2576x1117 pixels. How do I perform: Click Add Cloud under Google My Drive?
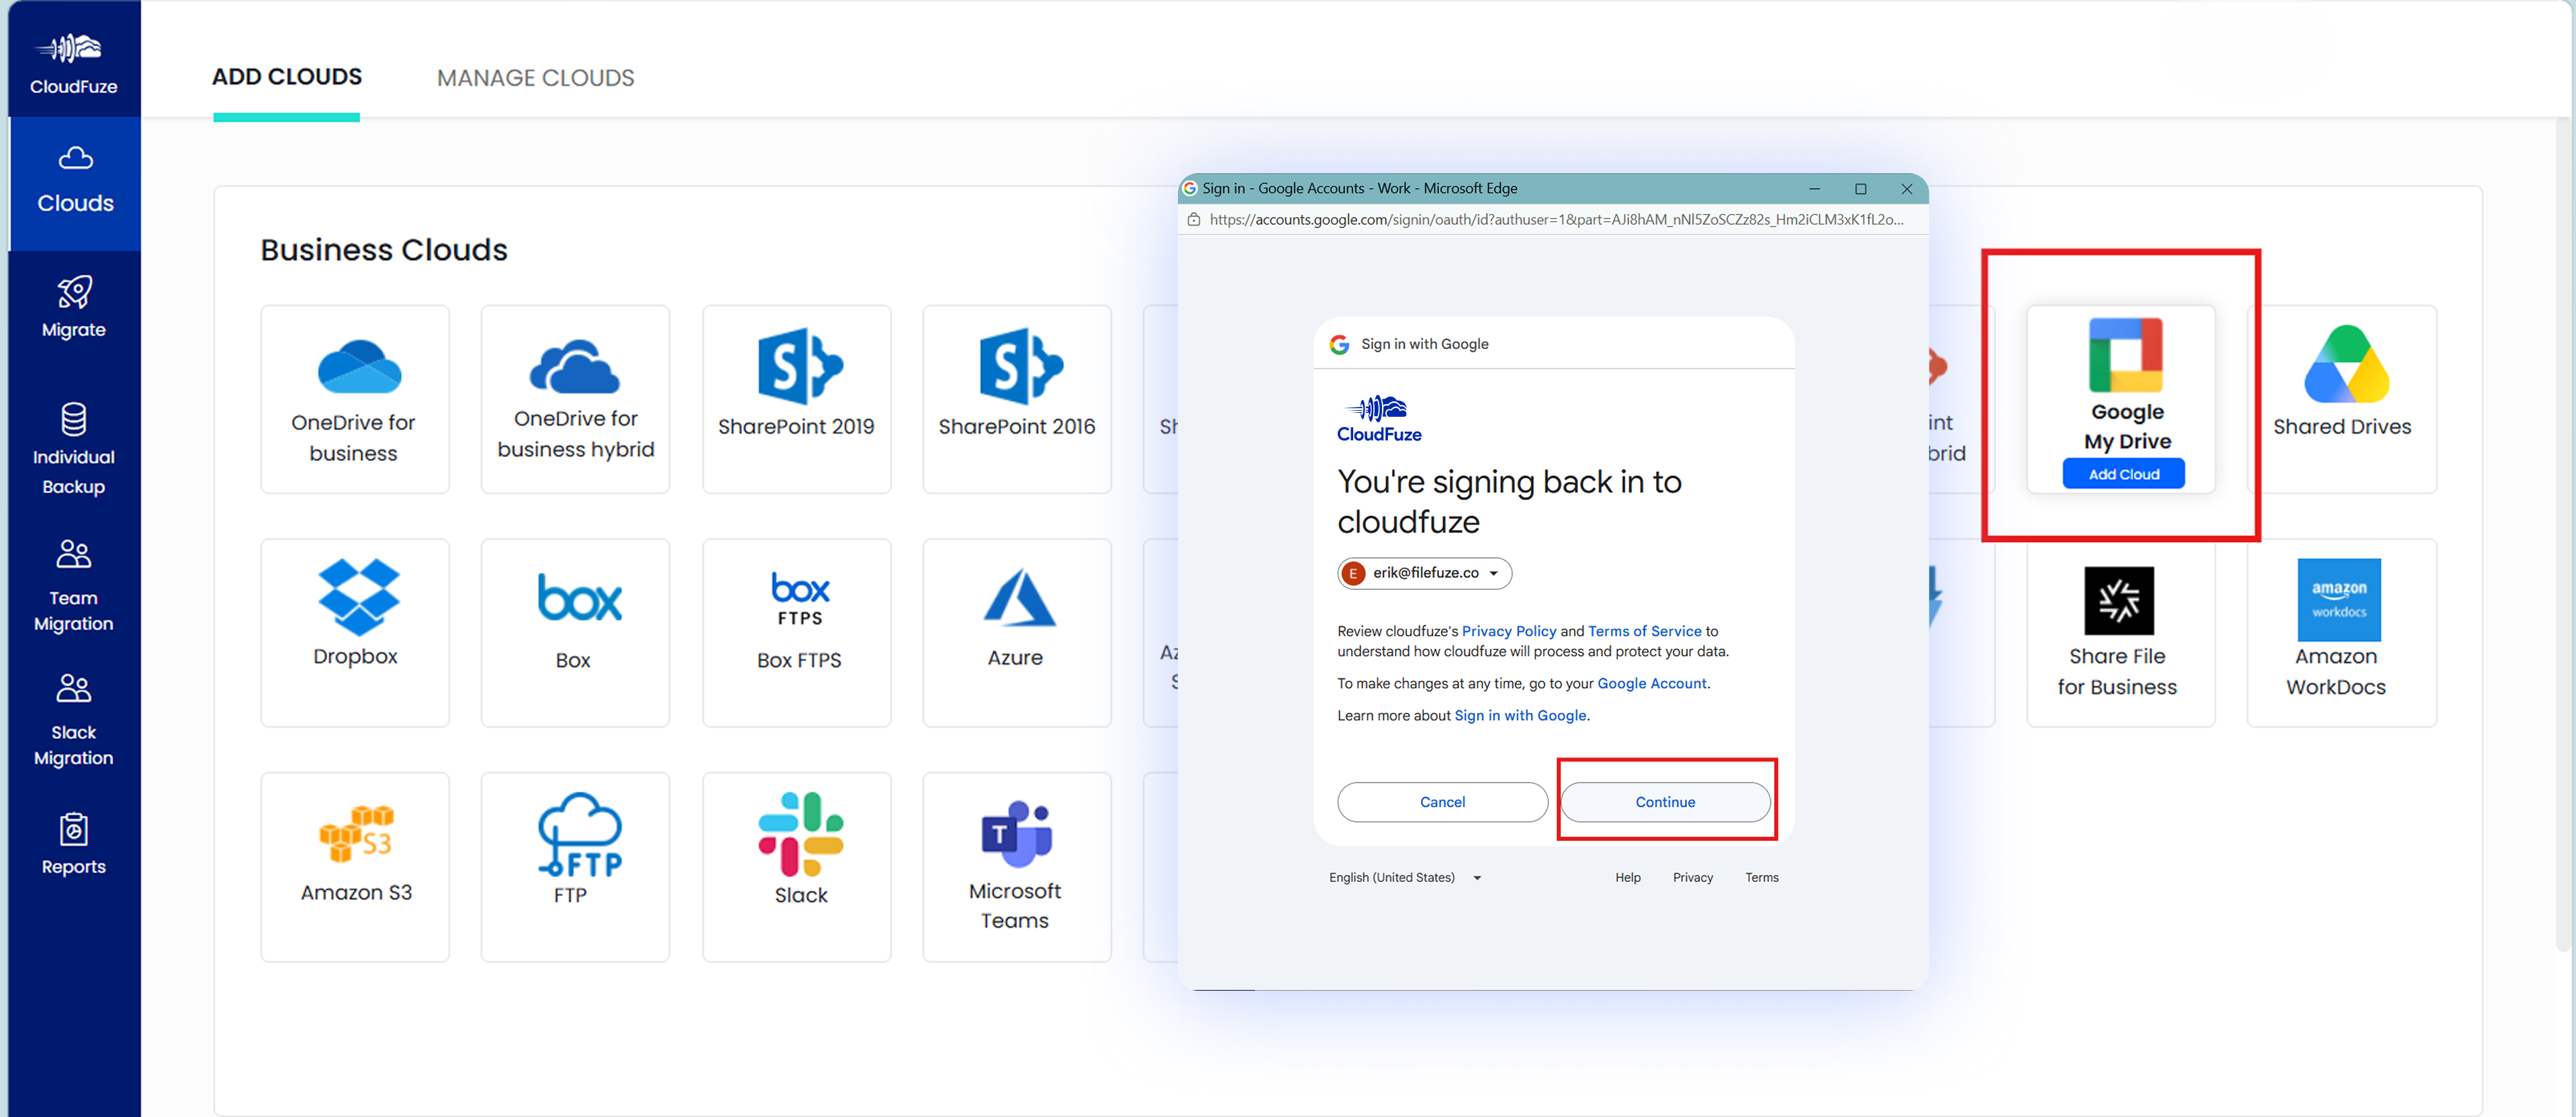(2124, 474)
